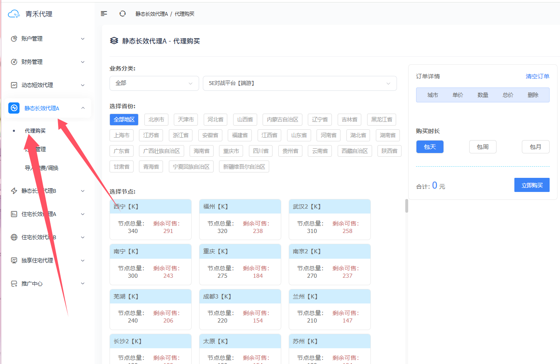Select the 西宁【K】 node card

pos(151,219)
